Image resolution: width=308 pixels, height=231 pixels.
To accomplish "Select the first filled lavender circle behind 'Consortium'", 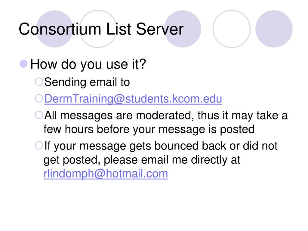I will tap(55, 29).
